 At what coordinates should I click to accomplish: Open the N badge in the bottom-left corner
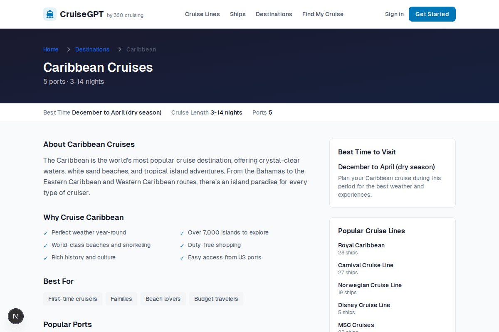tap(16, 316)
